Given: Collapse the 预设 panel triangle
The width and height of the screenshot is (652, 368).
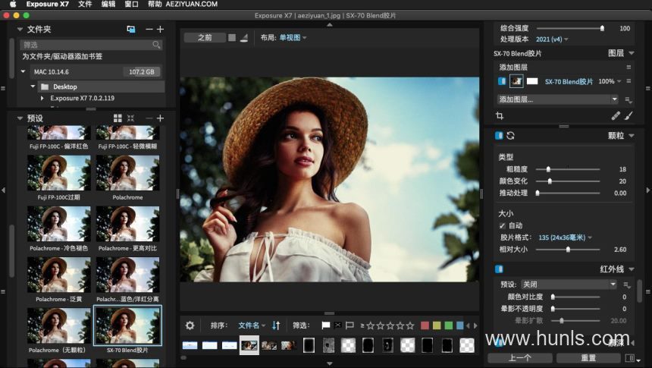Looking at the screenshot, I should [x=20, y=118].
